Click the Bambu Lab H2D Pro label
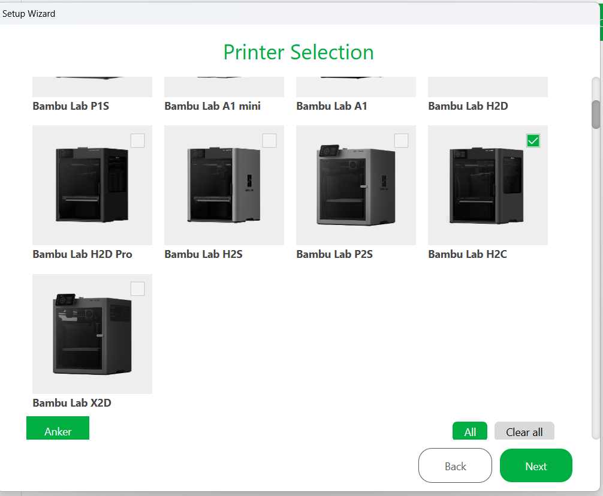 point(82,254)
